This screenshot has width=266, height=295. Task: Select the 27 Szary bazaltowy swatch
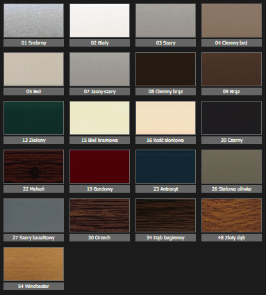coord(33,216)
